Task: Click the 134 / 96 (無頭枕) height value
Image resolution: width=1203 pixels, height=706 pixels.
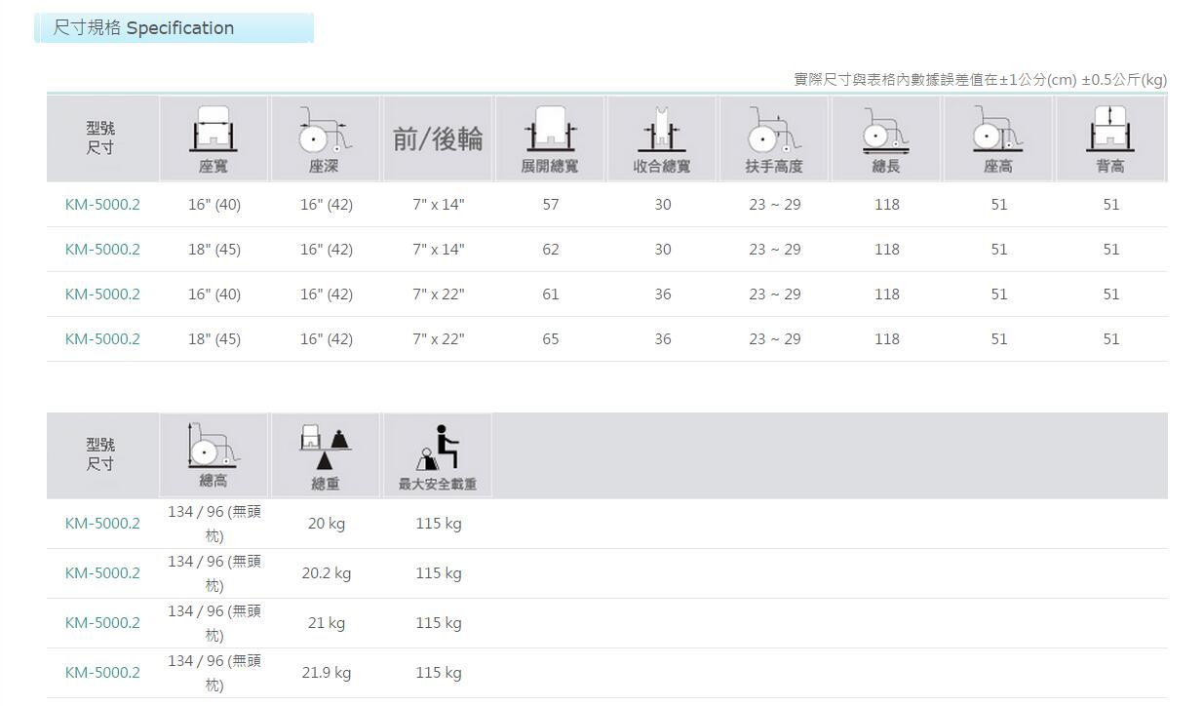Action: (213, 523)
